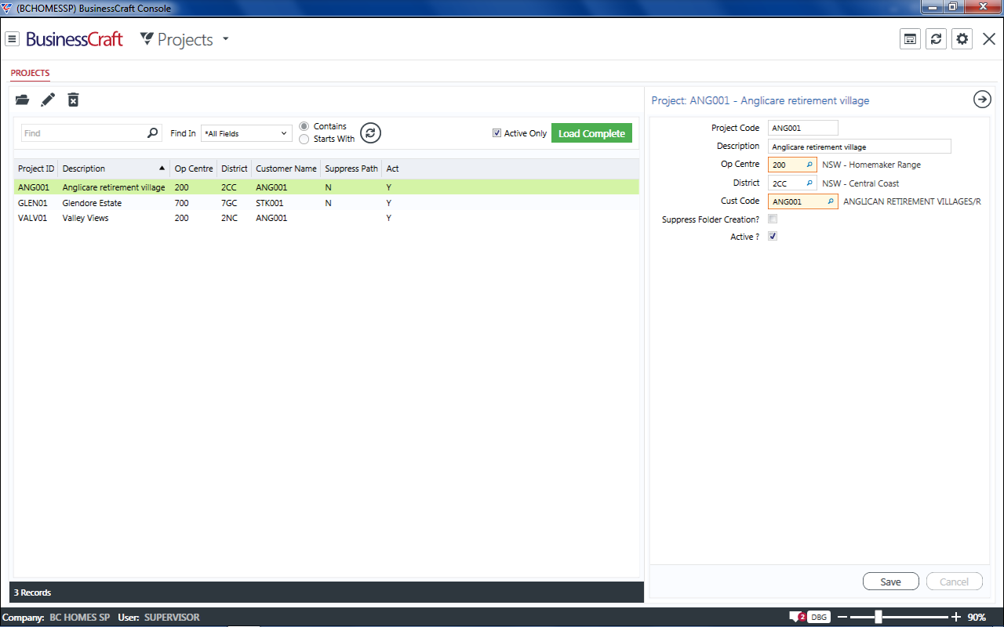Click the Cancel button

[x=954, y=582]
